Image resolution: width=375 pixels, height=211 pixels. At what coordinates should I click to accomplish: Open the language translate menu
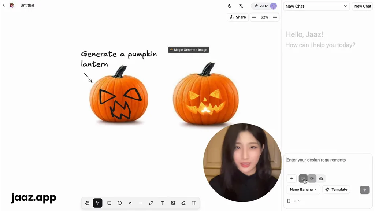pyautogui.click(x=241, y=6)
